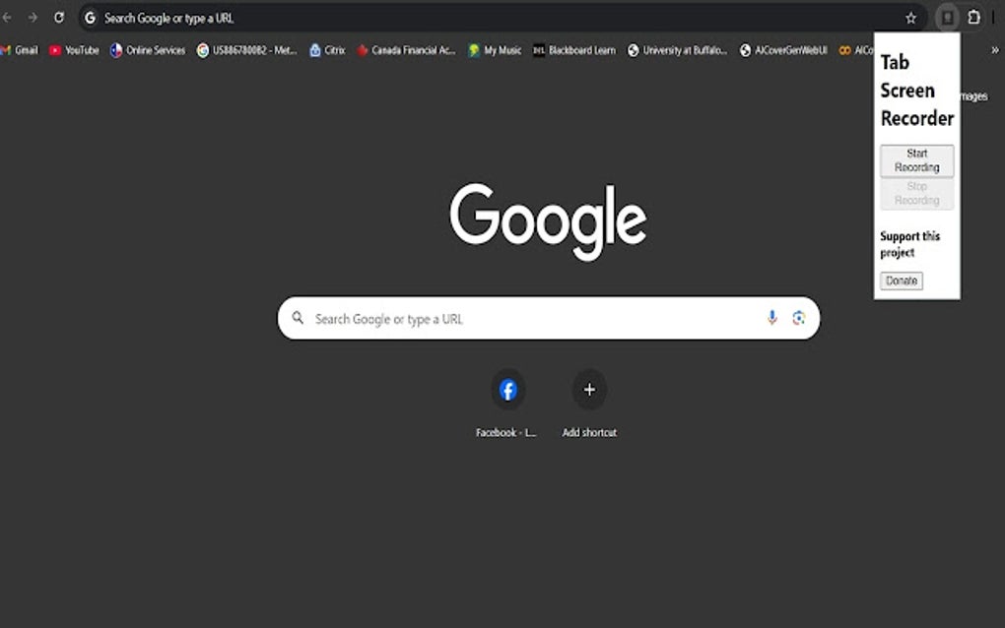Click the disabled Stop Recording button
1005x628 pixels.
(916, 193)
